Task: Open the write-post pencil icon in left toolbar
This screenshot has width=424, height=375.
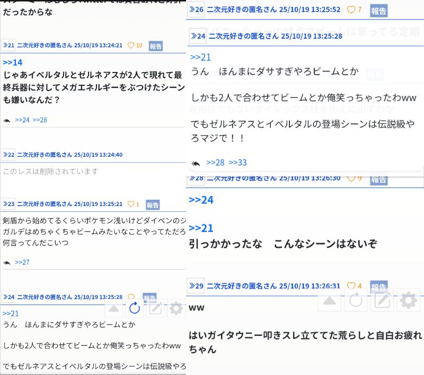Action: pyautogui.click(x=155, y=308)
